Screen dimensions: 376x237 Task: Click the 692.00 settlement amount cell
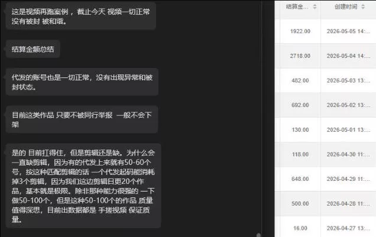pos(300,105)
